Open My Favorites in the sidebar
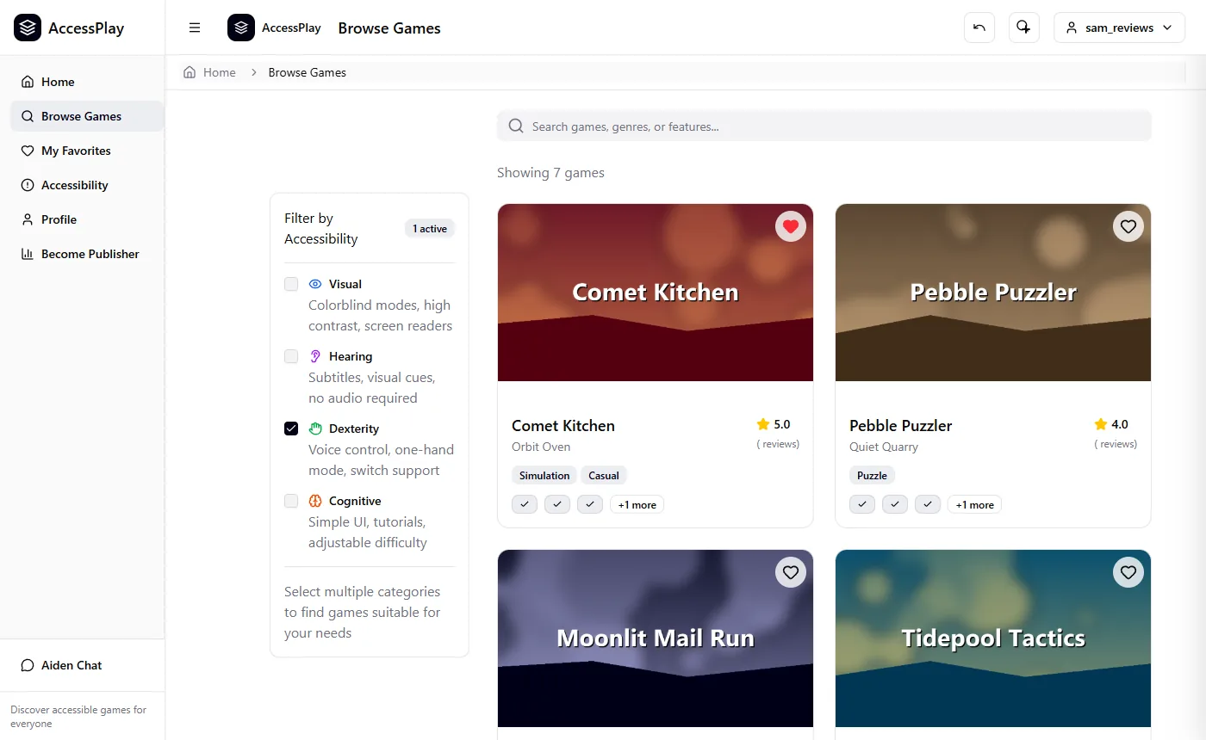The height and width of the screenshot is (740, 1206). point(86,151)
